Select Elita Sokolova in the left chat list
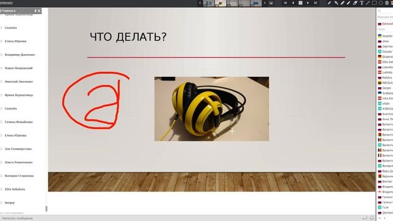Image resolution: width=393 pixels, height=221 pixels. [x=15, y=190]
